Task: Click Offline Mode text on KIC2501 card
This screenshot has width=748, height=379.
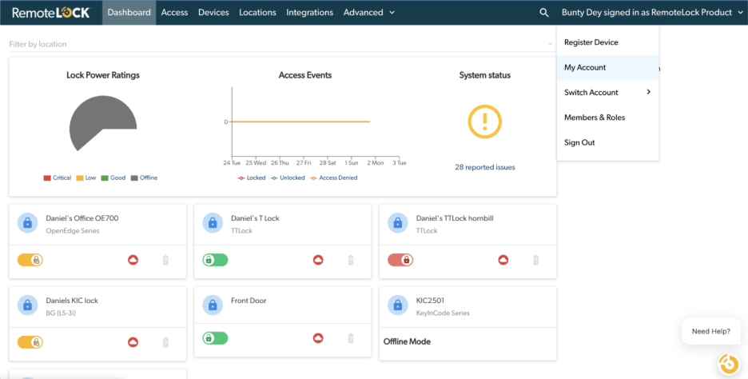Action: [x=407, y=341]
